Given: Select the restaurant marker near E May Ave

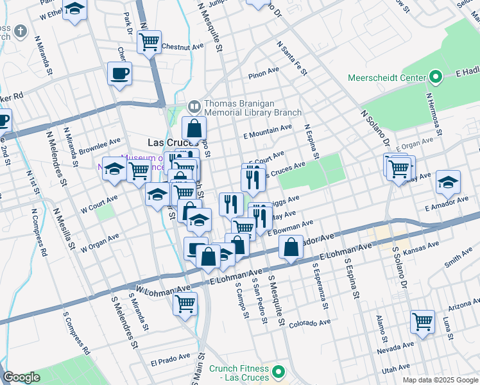Looking at the screenshot, I should point(260,216).
